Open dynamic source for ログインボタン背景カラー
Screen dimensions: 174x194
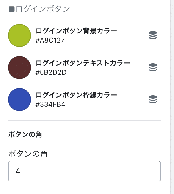click(x=153, y=35)
